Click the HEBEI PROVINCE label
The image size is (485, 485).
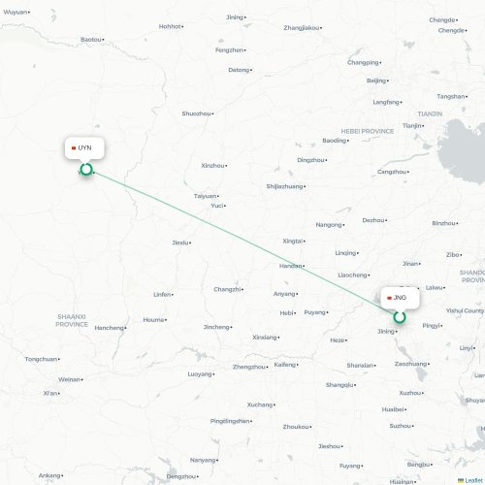tap(368, 131)
